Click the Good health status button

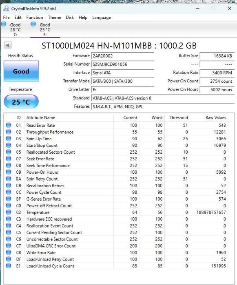[x=21, y=71]
